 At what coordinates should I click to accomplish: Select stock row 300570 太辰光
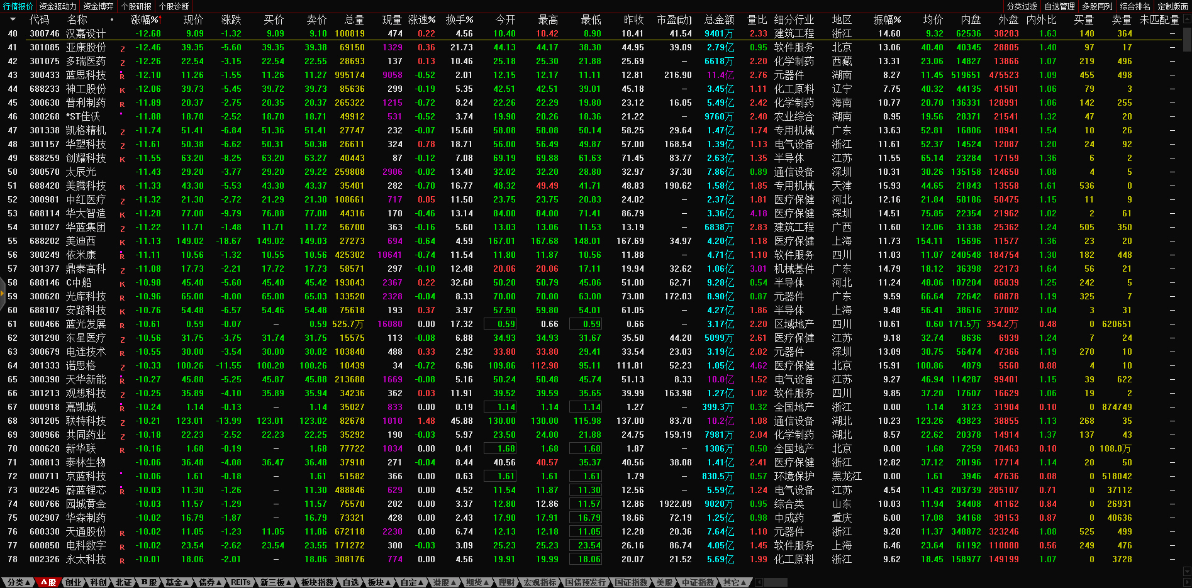tap(81, 172)
